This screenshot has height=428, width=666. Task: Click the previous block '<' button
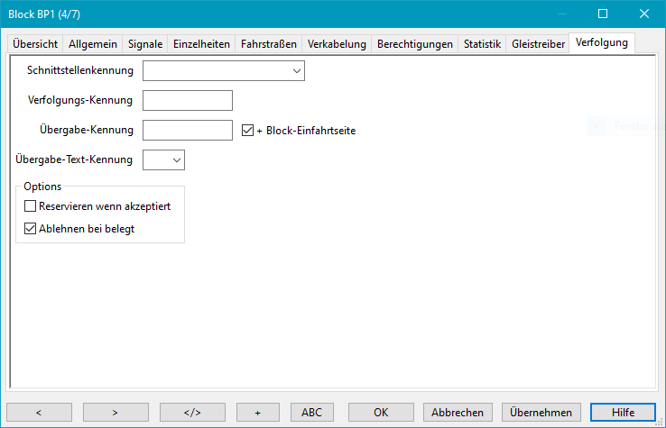point(39,412)
